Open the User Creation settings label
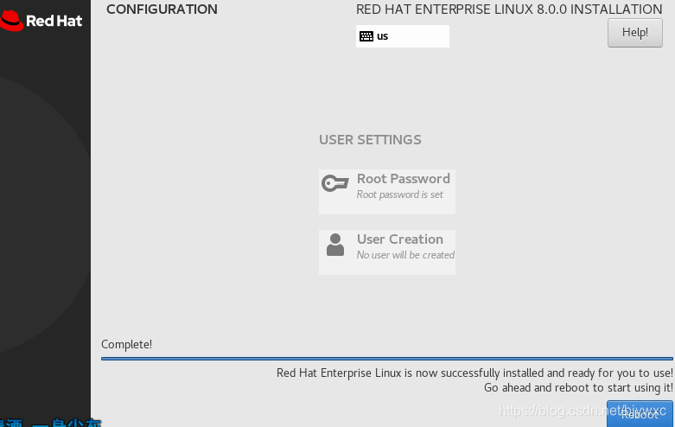 coord(399,239)
